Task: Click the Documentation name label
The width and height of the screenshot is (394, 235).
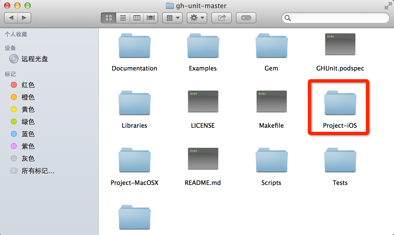Action: point(135,68)
